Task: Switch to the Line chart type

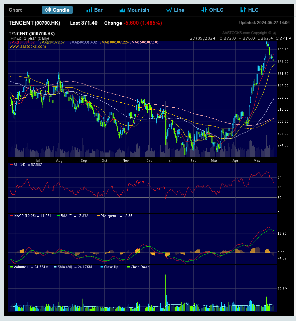Action: pyautogui.click(x=175, y=10)
